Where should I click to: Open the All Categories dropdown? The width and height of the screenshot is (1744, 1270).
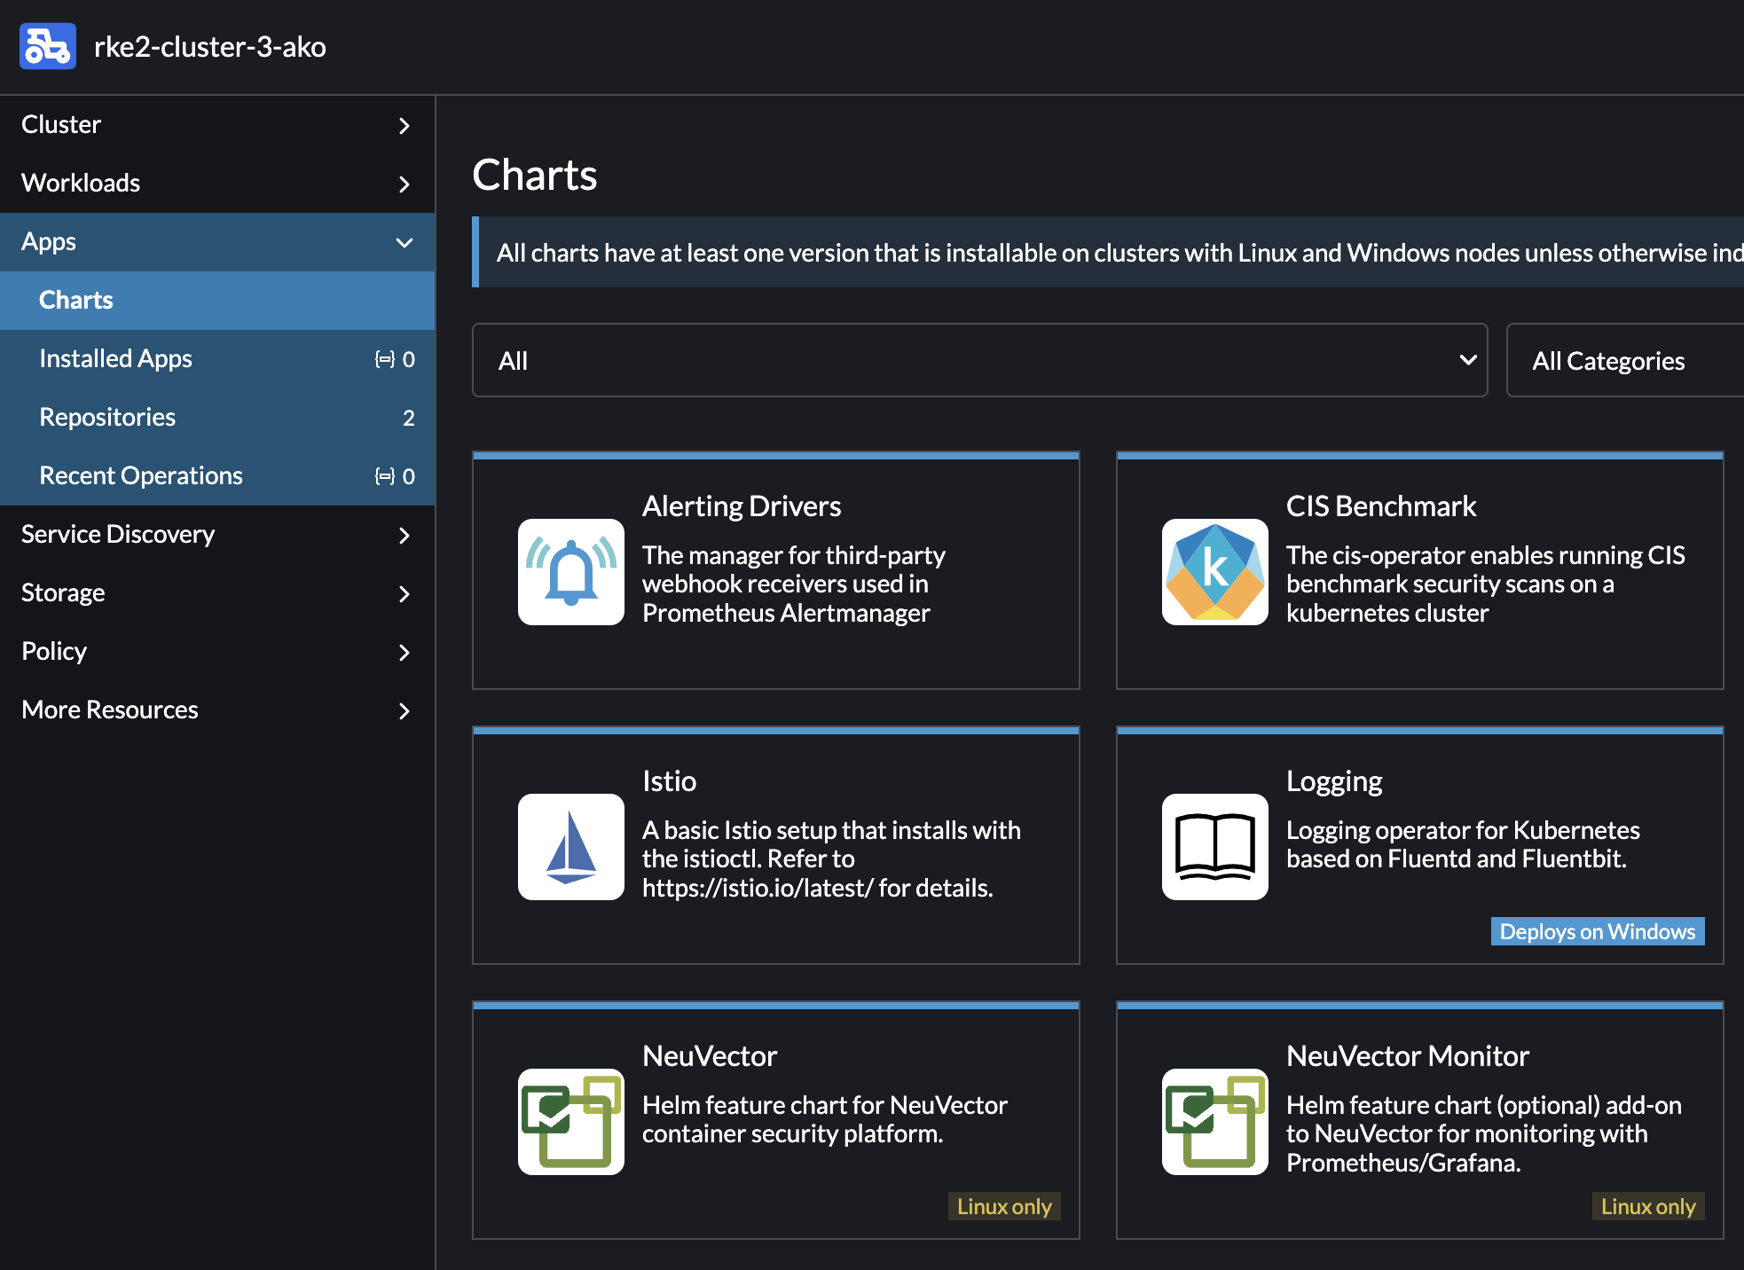1625,360
